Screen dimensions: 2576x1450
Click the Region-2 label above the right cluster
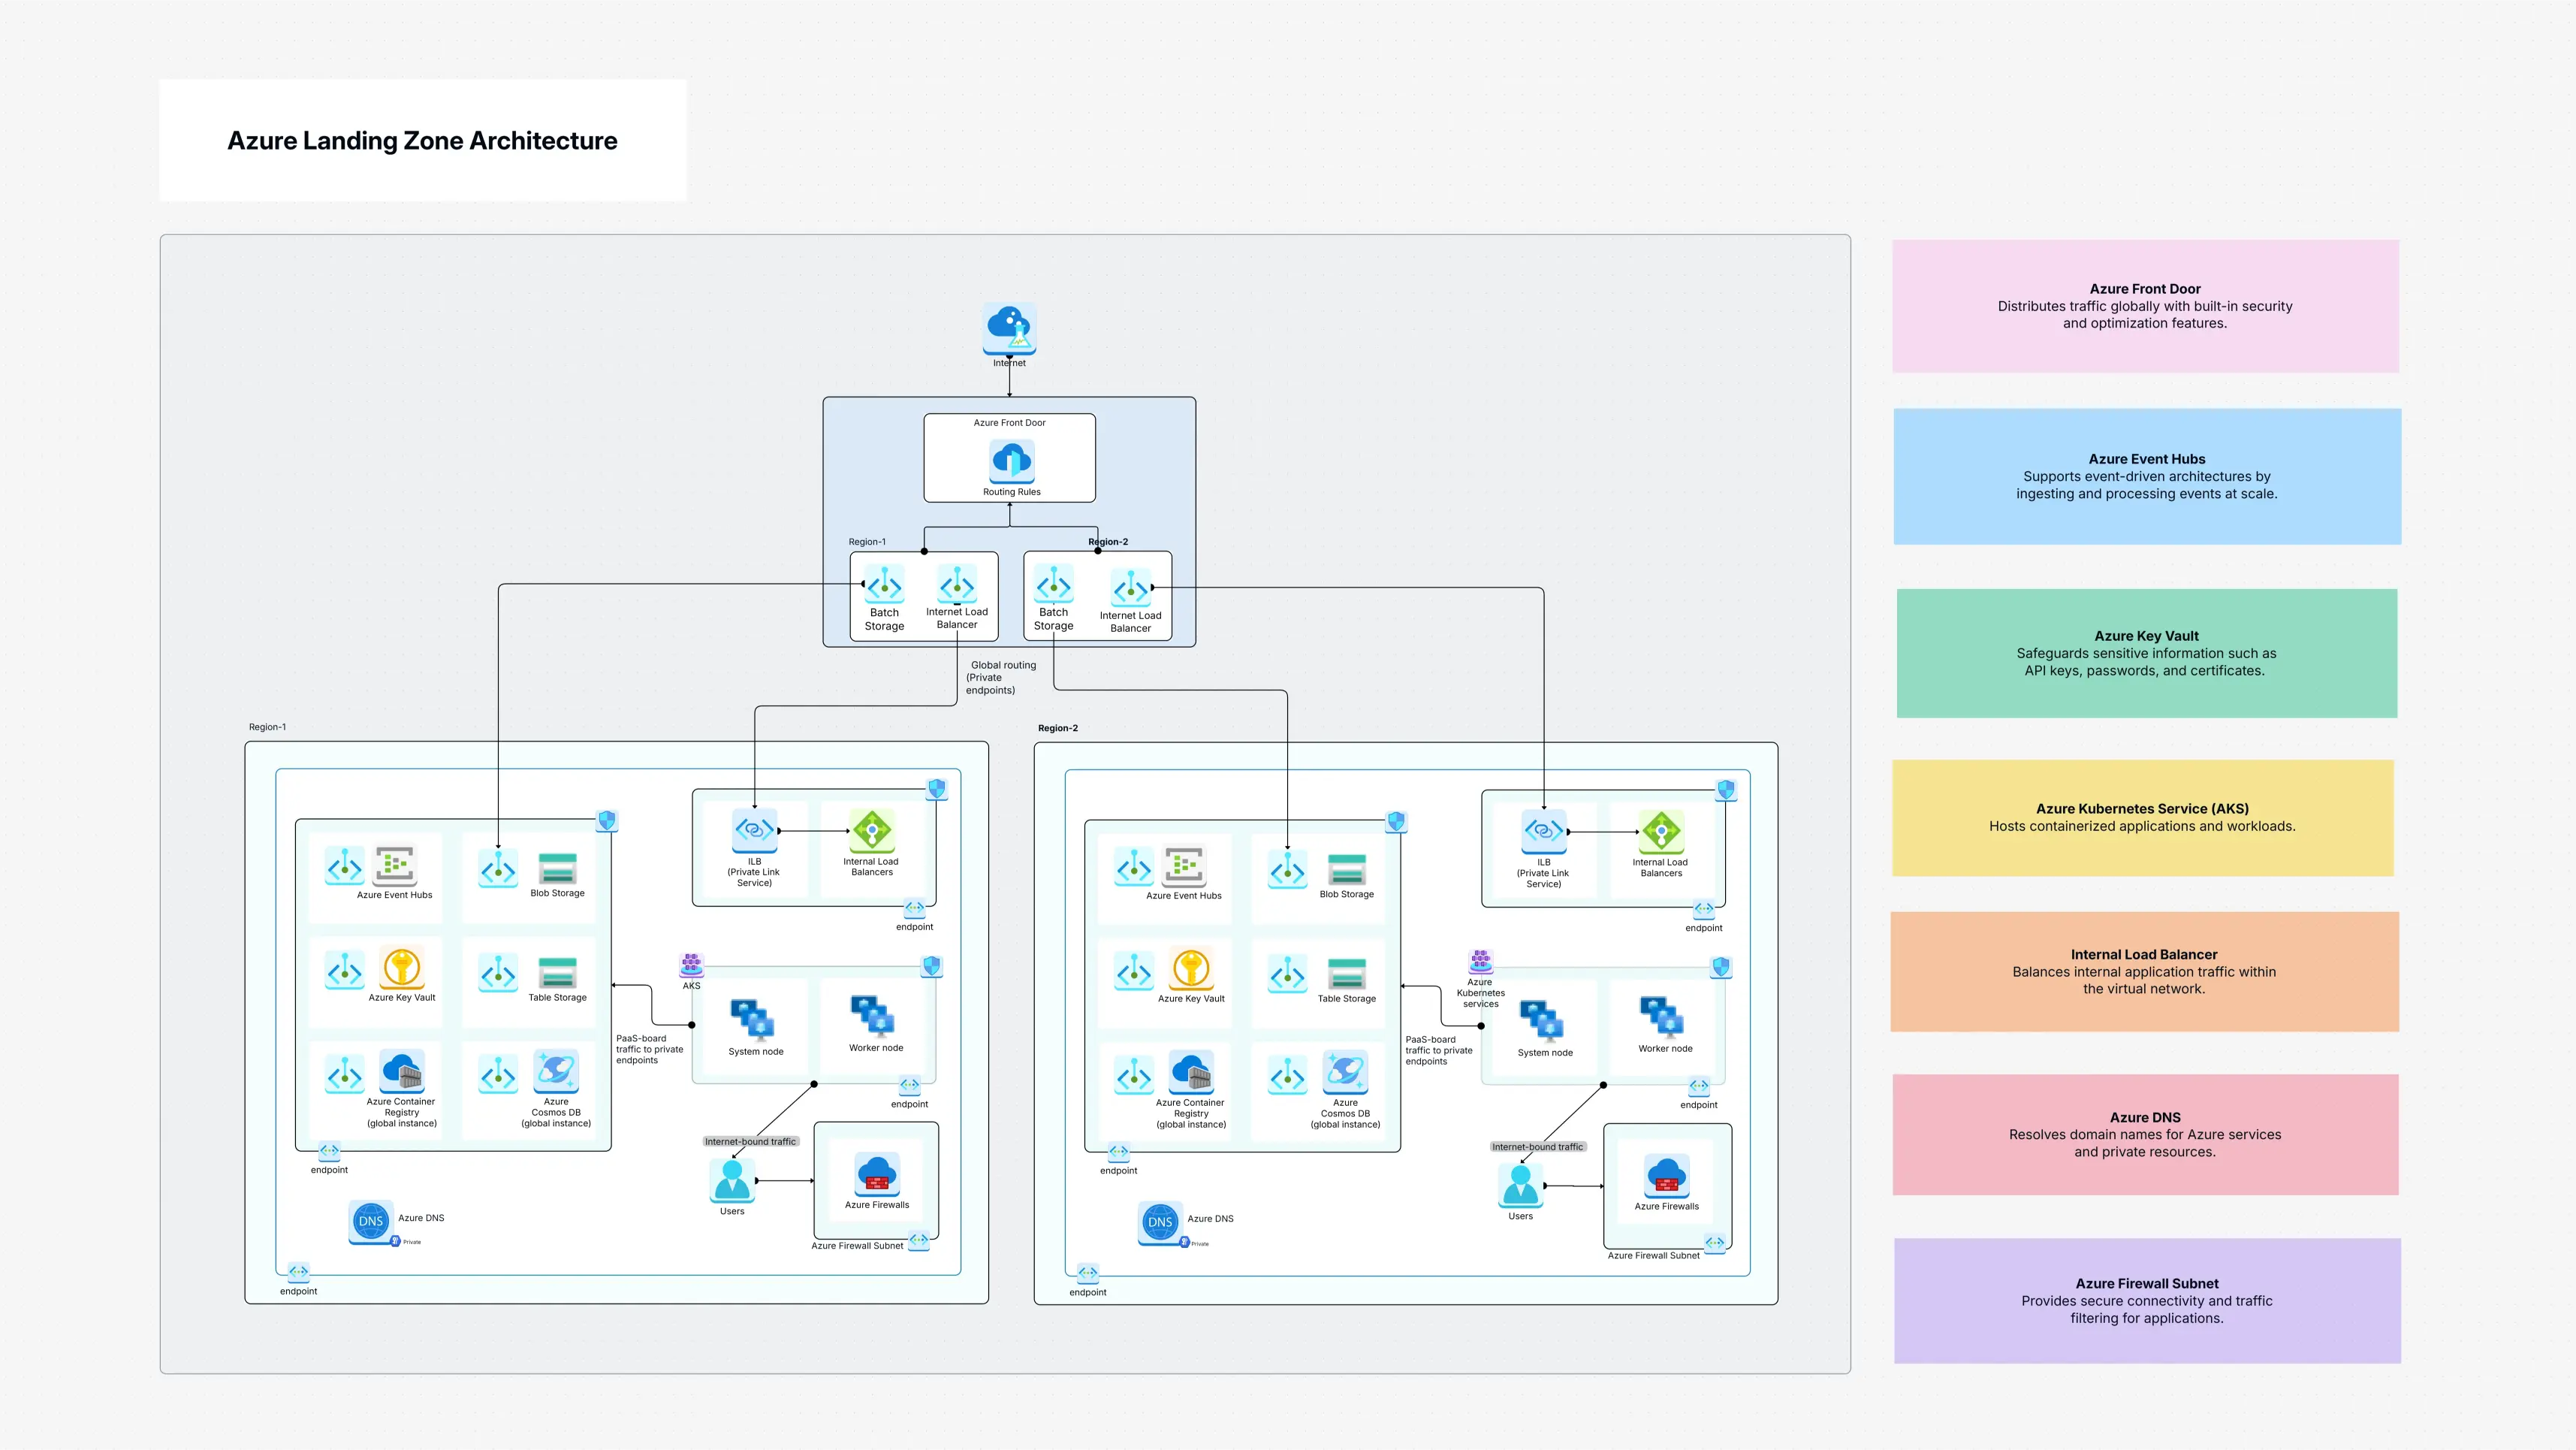click(x=1058, y=729)
